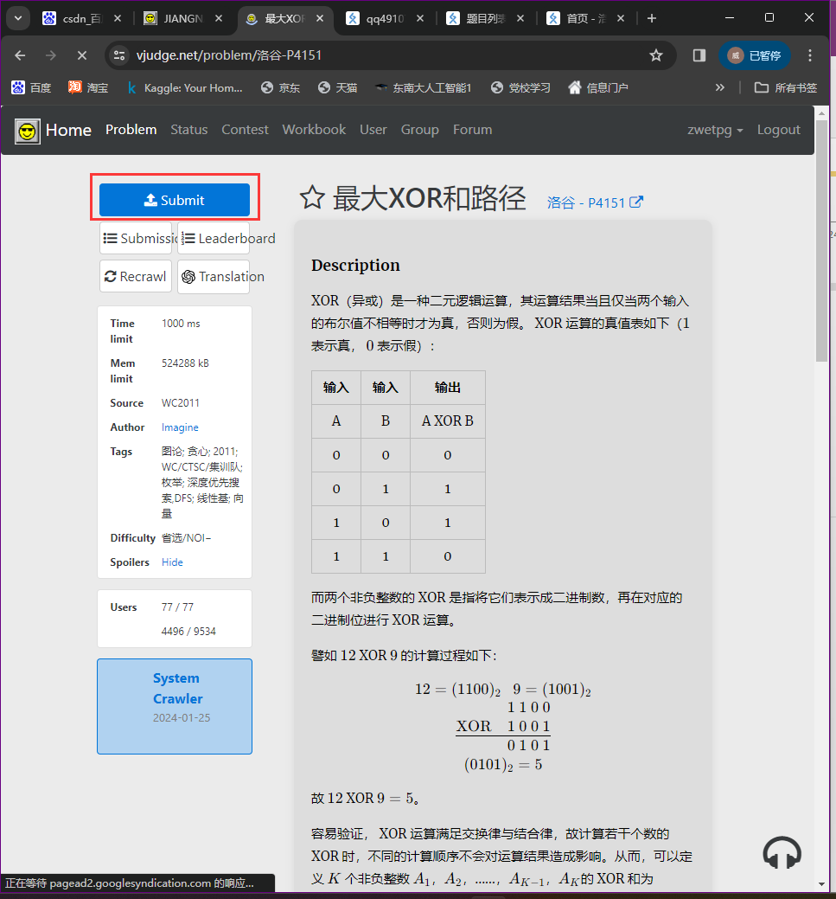
Task: Open the tab search dropdown at top left
Action: pyautogui.click(x=18, y=17)
